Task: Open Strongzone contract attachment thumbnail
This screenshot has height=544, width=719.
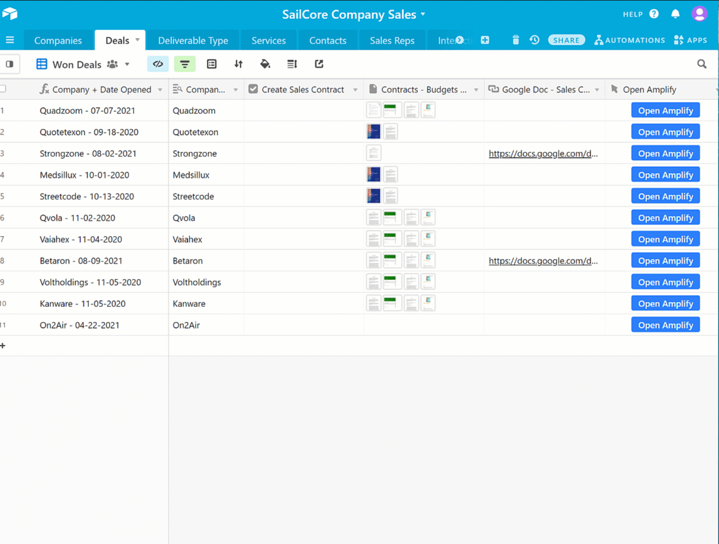Action: click(x=374, y=153)
